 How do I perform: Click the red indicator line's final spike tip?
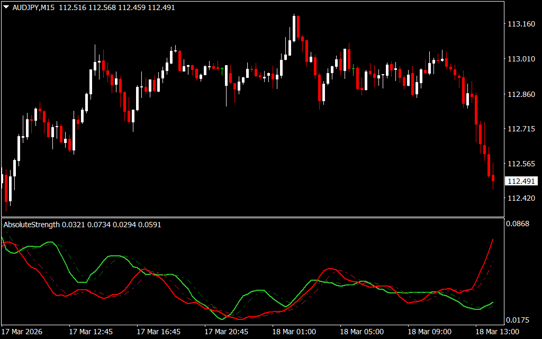coord(493,239)
